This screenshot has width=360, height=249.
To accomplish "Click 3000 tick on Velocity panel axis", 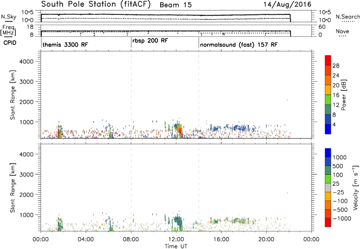I will coord(26,174).
